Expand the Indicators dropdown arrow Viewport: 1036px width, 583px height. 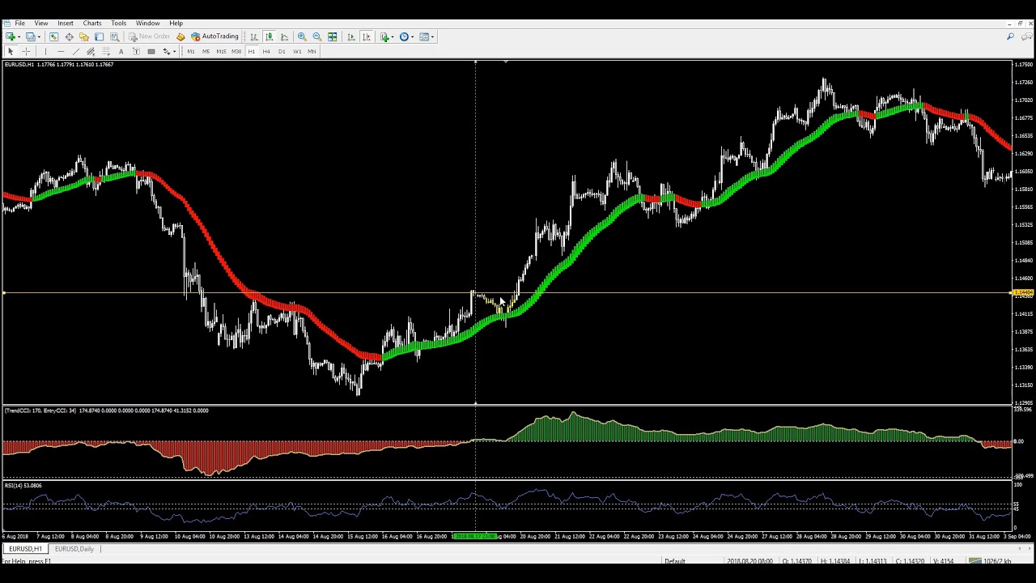pyautogui.click(x=393, y=36)
